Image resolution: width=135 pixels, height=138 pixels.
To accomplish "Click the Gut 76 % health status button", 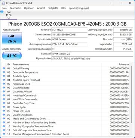I will pyautogui.click(x=12, y=38).
